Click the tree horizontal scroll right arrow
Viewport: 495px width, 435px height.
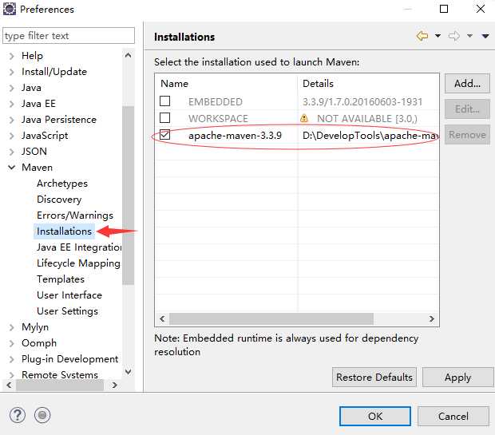(115, 386)
